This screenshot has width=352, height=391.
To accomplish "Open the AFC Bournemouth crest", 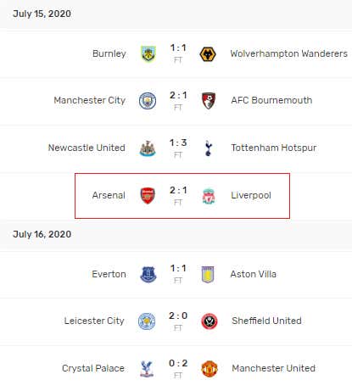I will point(209,101).
